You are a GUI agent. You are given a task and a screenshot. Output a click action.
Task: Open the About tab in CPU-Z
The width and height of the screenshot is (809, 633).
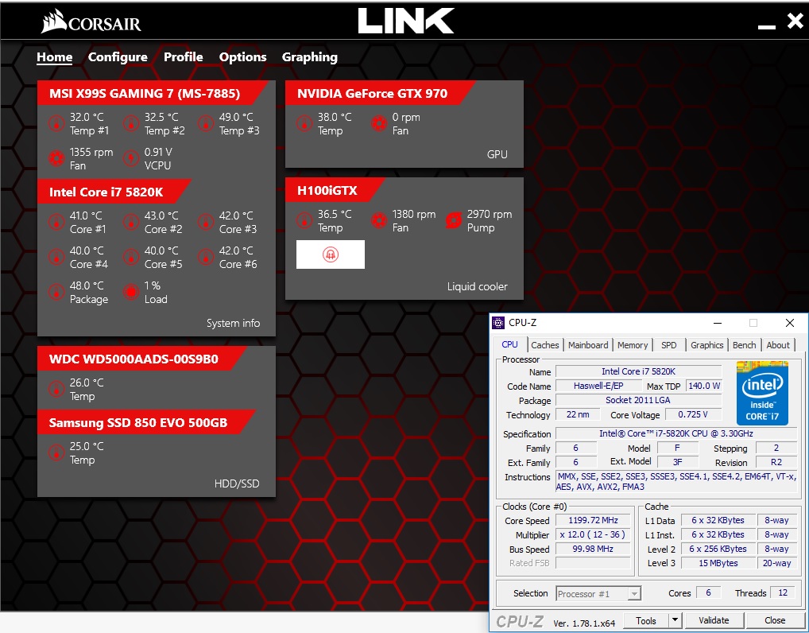click(778, 345)
